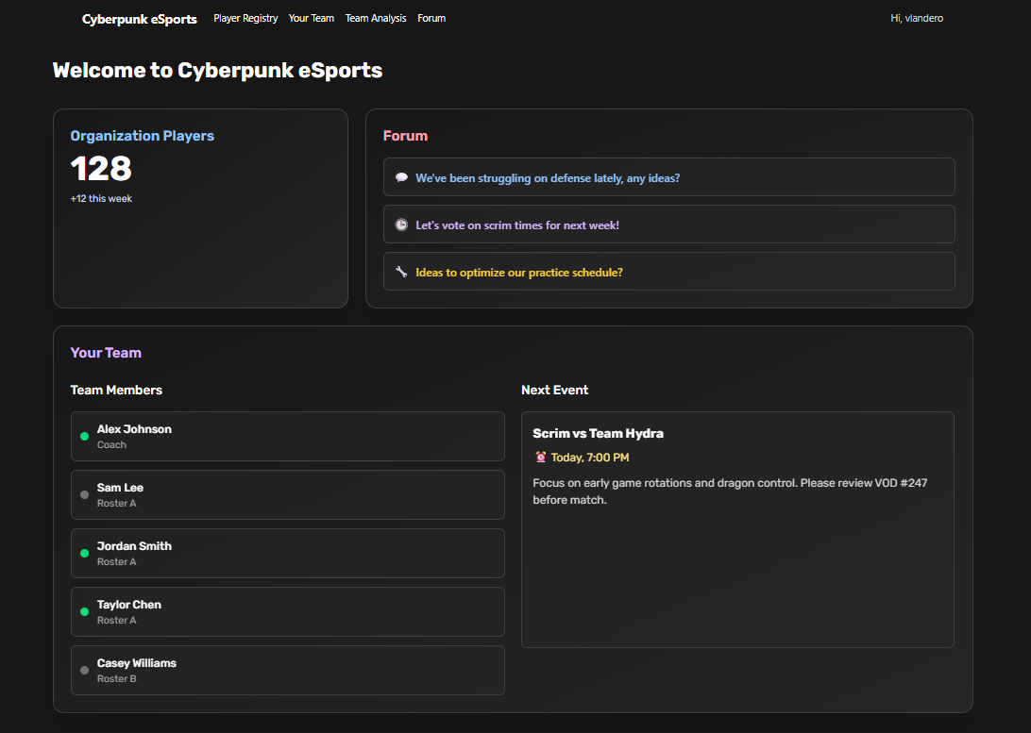The image size is (1031, 733).
Task: Click Alex Johnson's green online status dot
Action: point(85,437)
